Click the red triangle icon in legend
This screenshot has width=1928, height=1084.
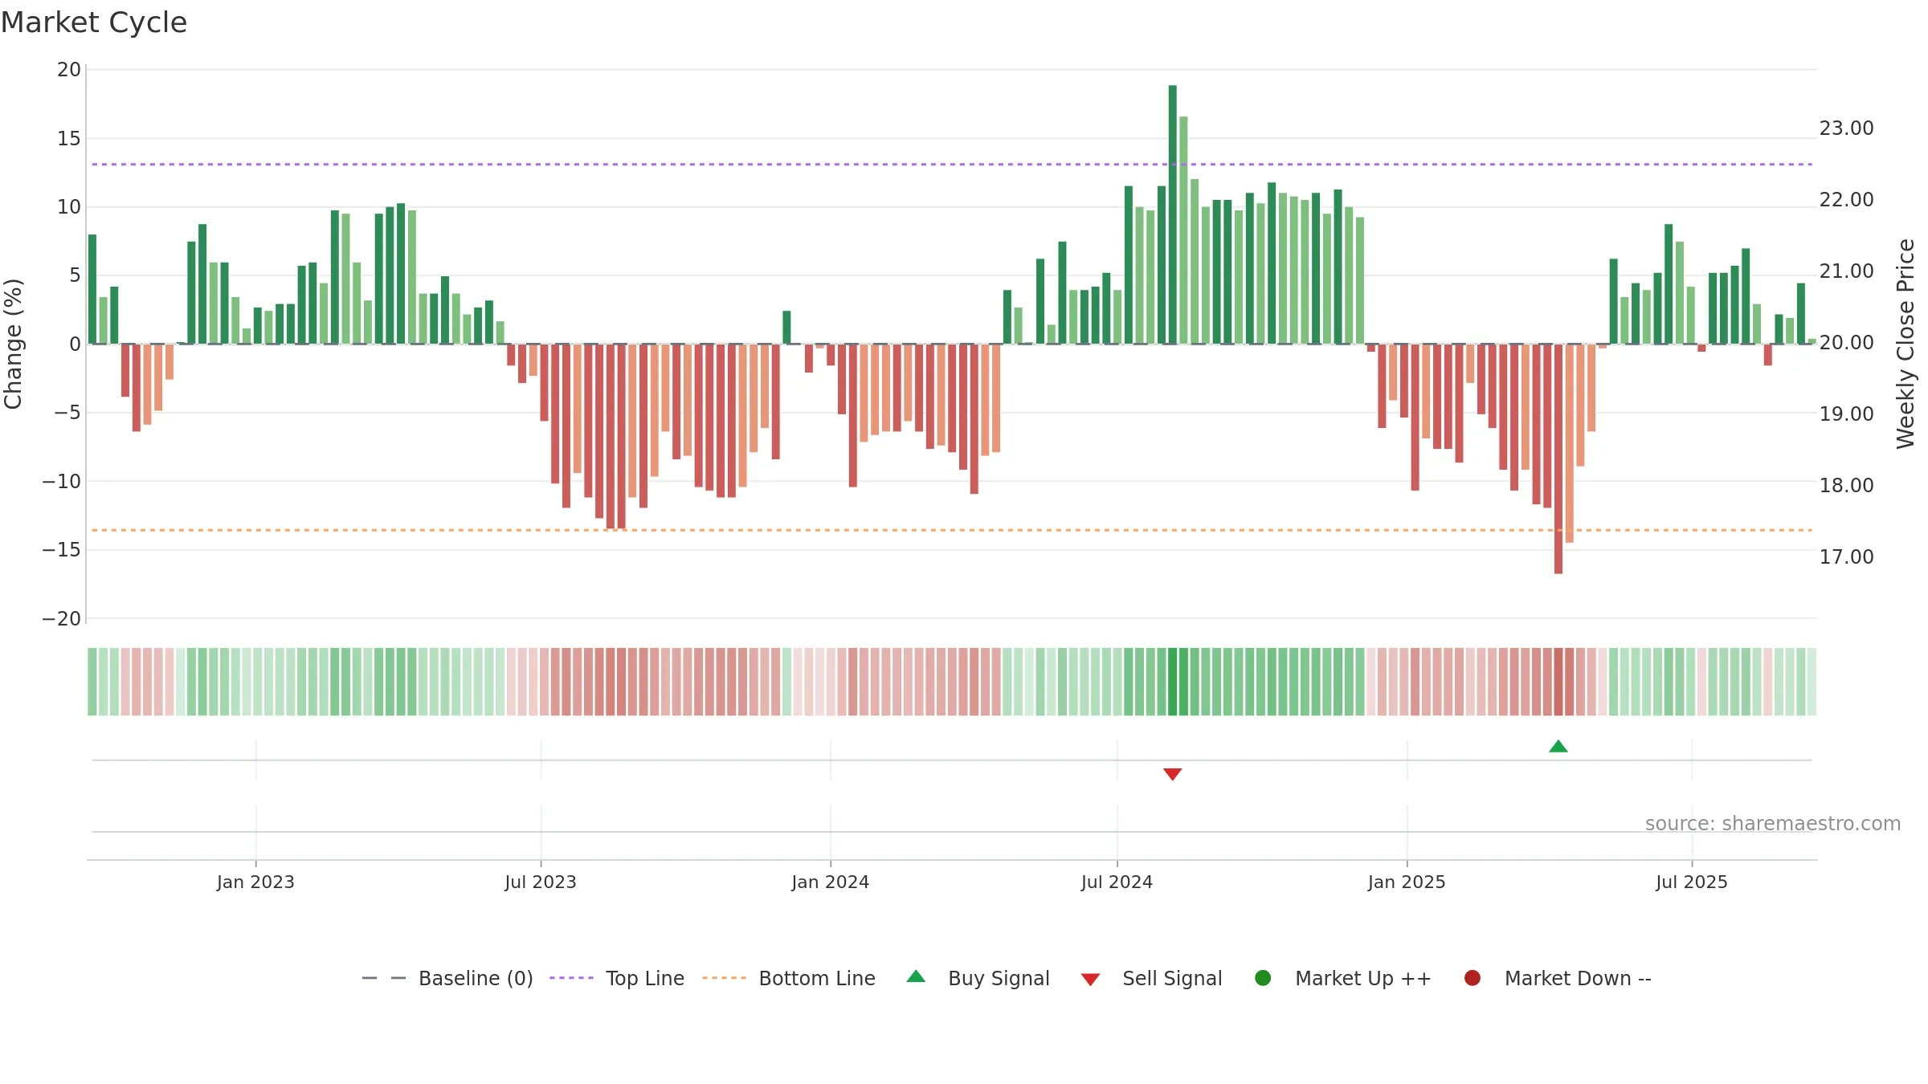1090,980
